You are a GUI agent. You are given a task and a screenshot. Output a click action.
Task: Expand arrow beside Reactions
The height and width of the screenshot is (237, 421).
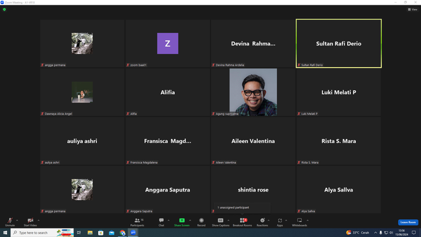pyautogui.click(x=268, y=221)
